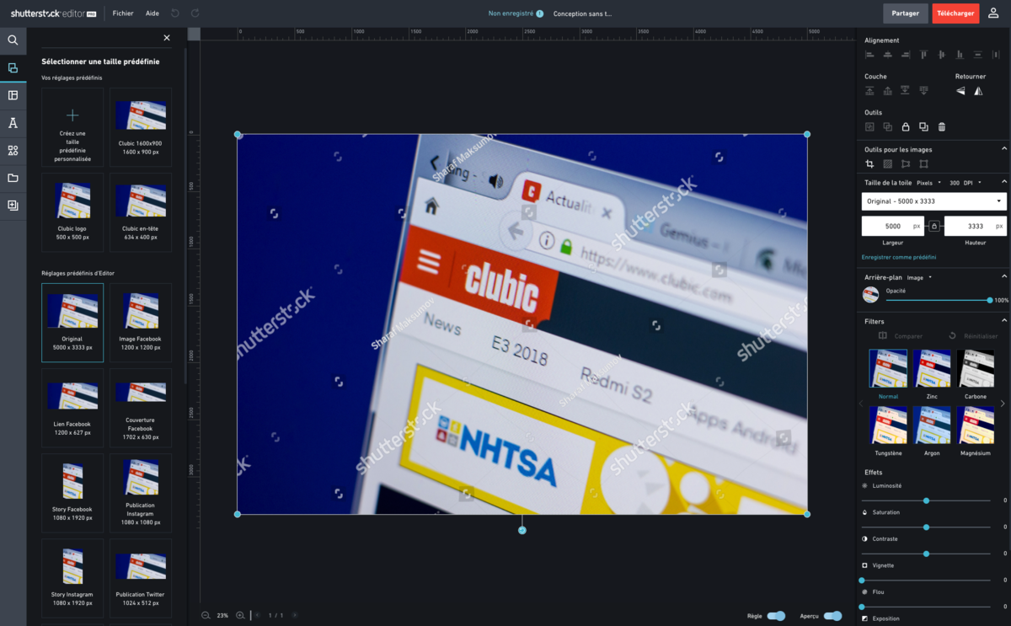Open the canvas size presets sidebar tab
The width and height of the screenshot is (1011, 626).
[x=13, y=68]
